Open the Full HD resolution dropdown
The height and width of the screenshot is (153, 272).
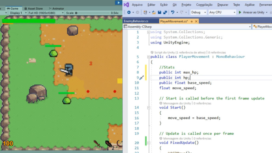point(46,13)
